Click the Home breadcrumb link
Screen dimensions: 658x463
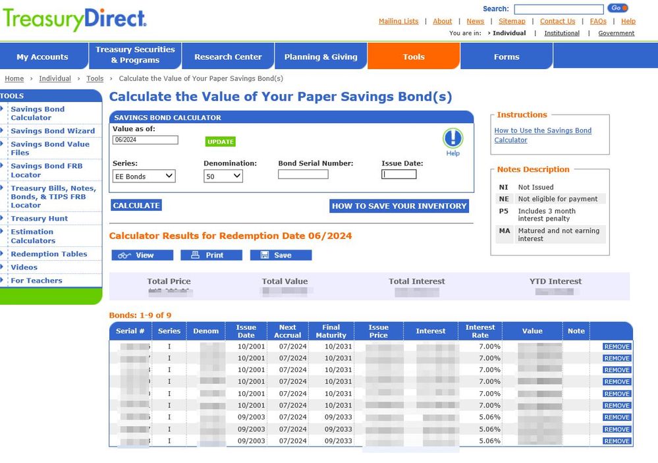point(14,78)
